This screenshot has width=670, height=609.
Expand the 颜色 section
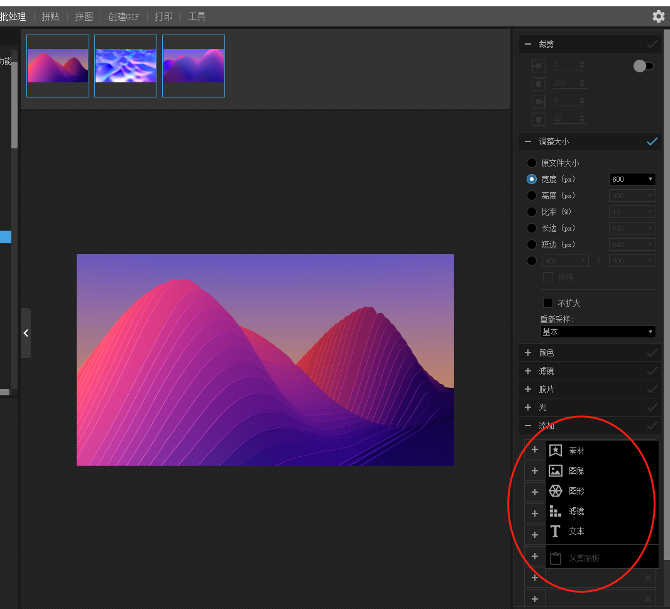coord(528,353)
